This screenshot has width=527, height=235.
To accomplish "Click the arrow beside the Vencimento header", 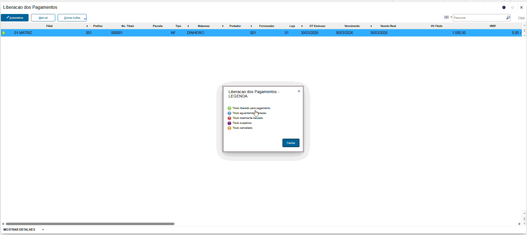I will [x=371, y=26].
